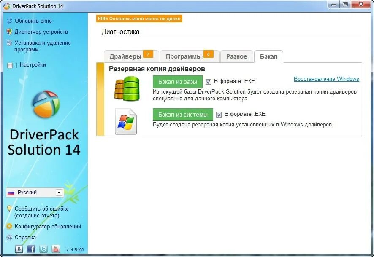
Task: Uncheck EXE format for Бэкап из системы
Action: [219, 115]
